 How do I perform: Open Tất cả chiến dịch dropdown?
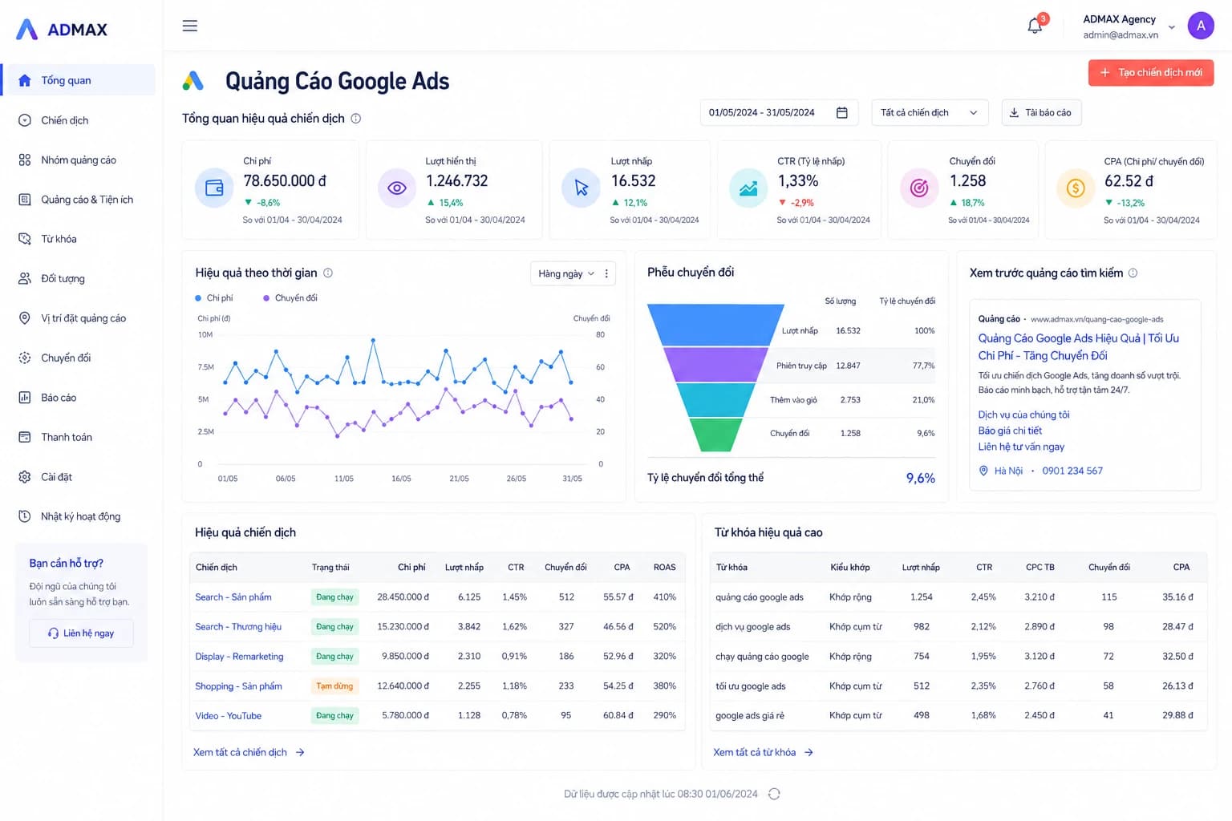930,113
